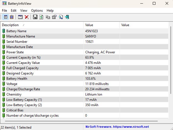Open the Edit menu

(x=14, y=11)
